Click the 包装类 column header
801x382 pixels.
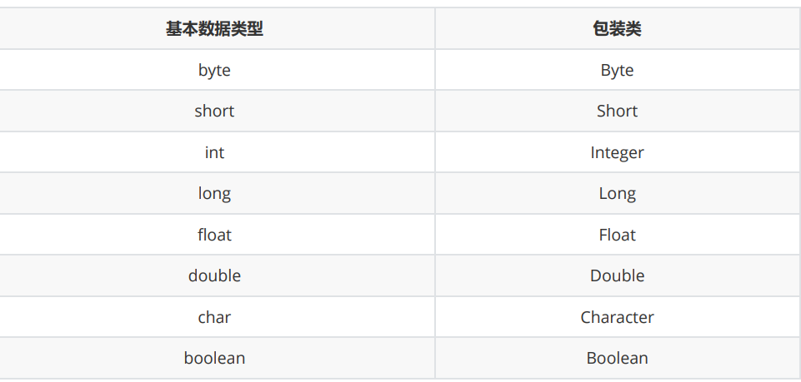(618, 28)
